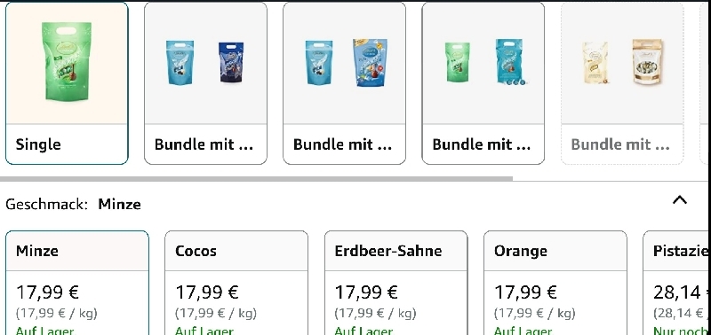The image size is (711, 335).
Task: Select the Minze flavor card
Action: (x=77, y=283)
